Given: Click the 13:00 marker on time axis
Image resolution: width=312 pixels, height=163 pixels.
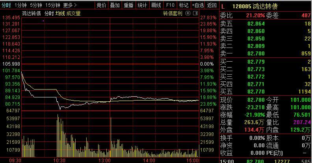Looking at the screenshot, I should [104, 160].
